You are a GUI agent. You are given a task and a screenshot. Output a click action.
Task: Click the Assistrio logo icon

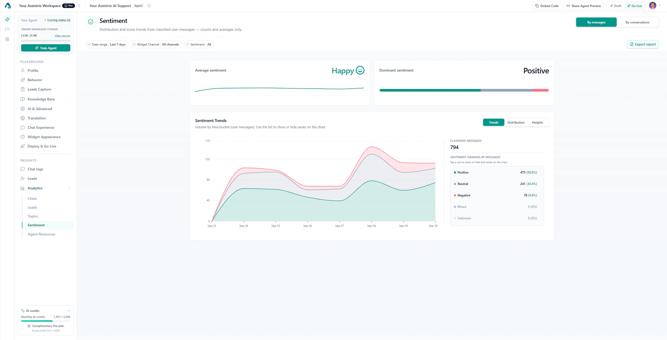8,6
